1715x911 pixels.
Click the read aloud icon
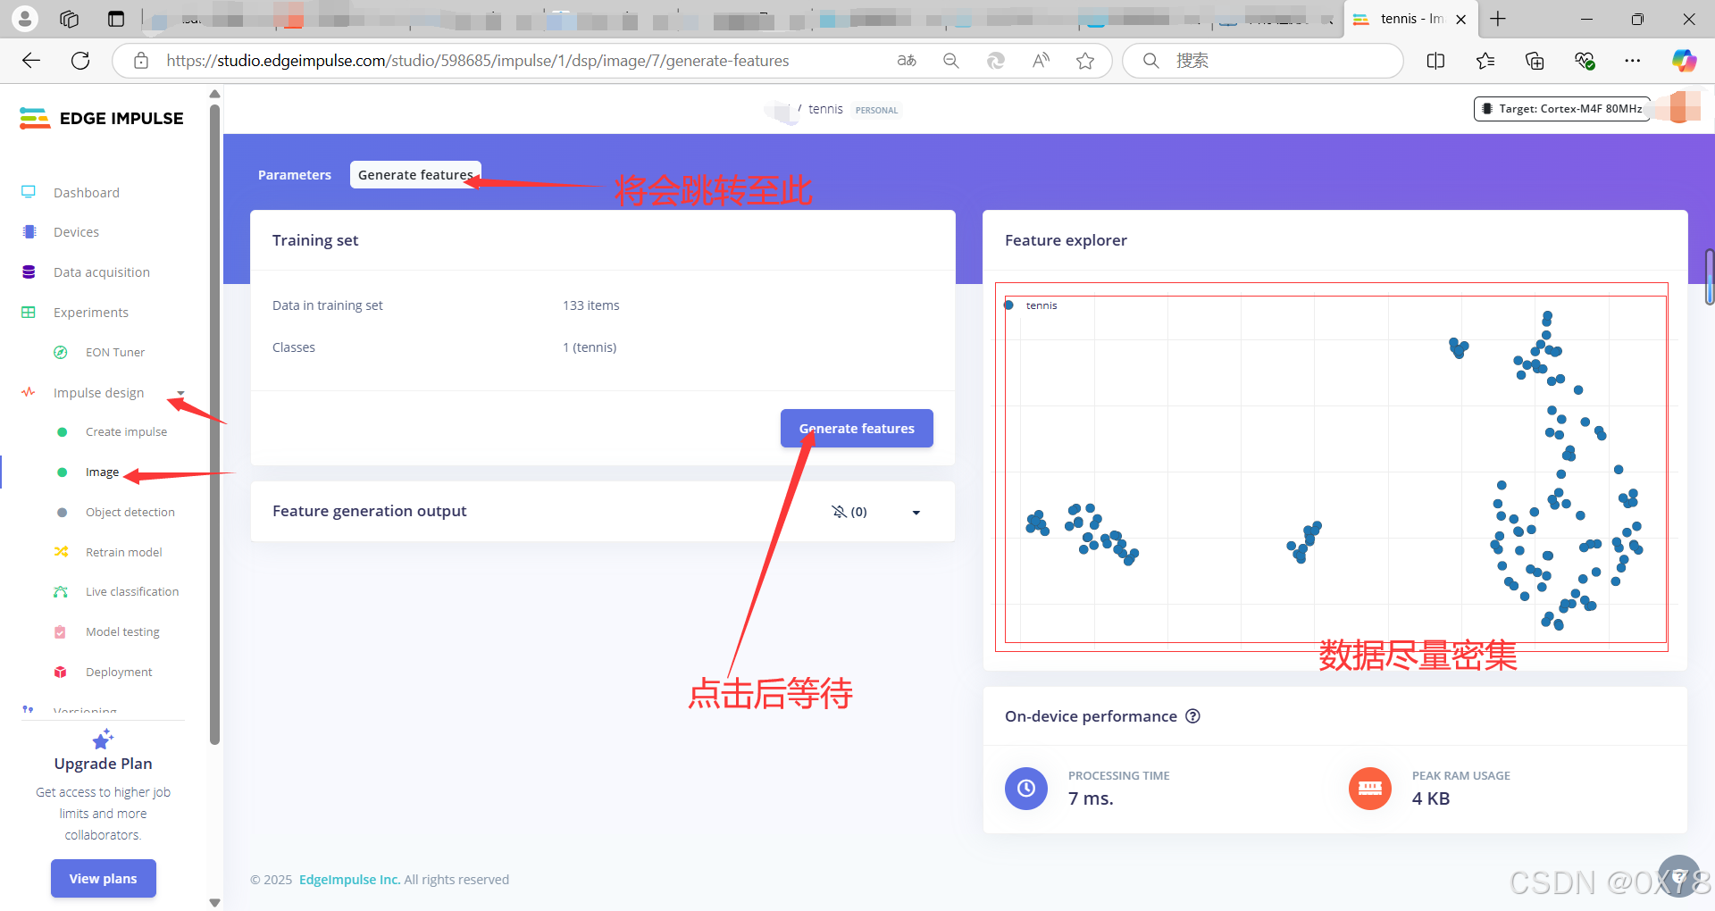[1041, 61]
